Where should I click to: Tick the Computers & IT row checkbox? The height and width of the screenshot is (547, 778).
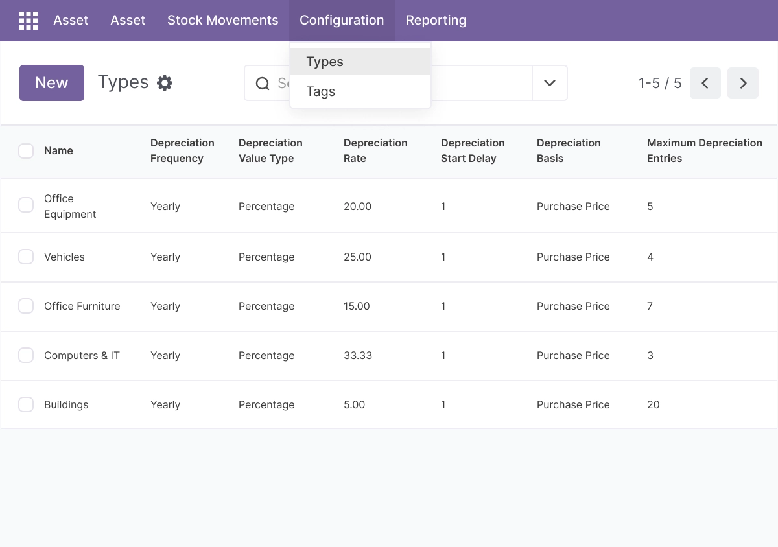click(26, 355)
